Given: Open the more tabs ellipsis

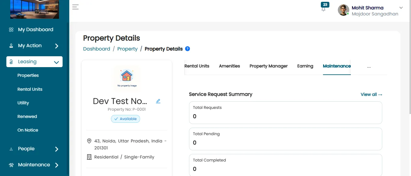Looking at the screenshot, I should point(369,67).
